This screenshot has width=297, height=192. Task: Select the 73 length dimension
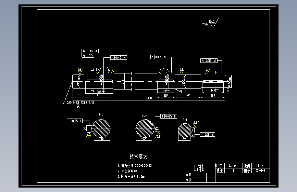coord(78,95)
